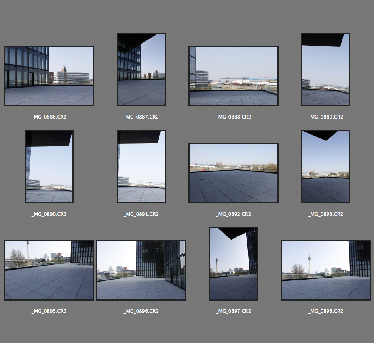Click the _MG_0888.CR2 image thumbnail
This screenshot has width=374, height=343.
234,76
